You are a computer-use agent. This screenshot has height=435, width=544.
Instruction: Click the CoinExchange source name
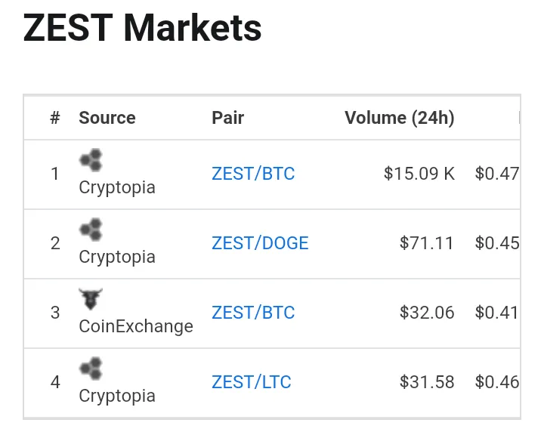click(136, 326)
